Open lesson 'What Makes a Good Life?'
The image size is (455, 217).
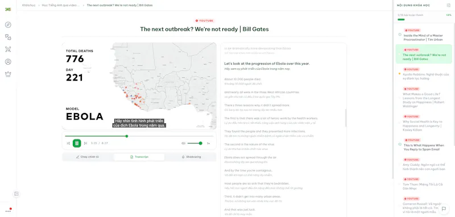(423, 98)
